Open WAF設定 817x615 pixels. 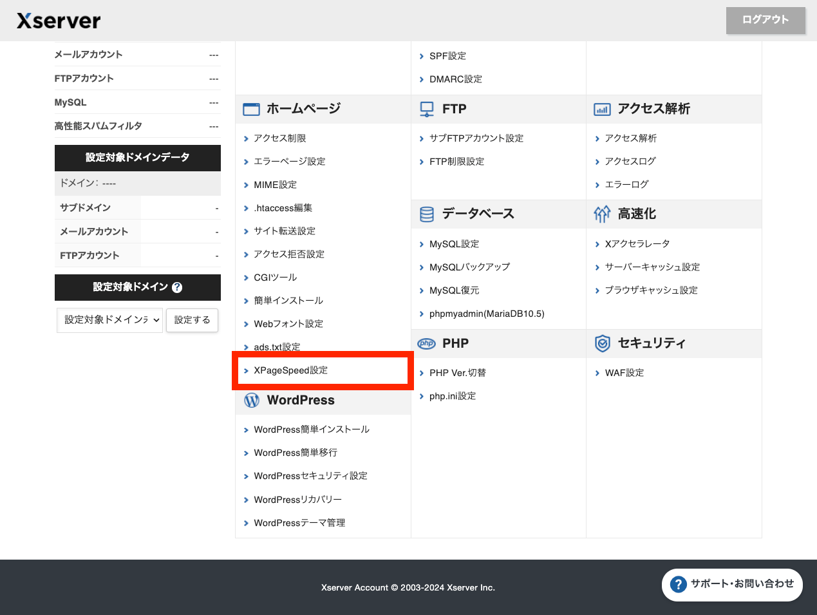tap(624, 373)
